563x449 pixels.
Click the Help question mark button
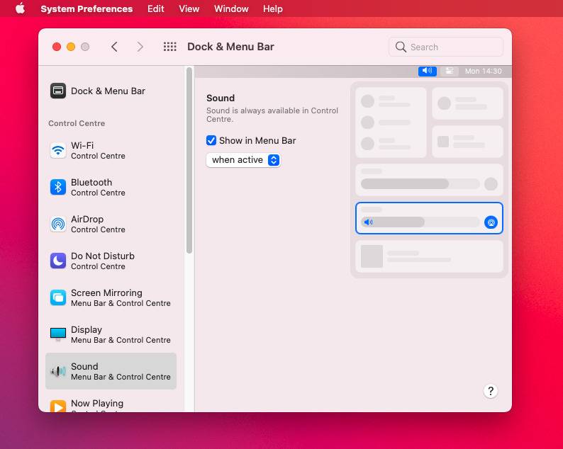pyautogui.click(x=491, y=391)
